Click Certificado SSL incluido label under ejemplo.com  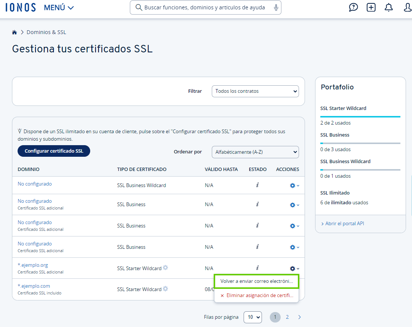pos(39,293)
